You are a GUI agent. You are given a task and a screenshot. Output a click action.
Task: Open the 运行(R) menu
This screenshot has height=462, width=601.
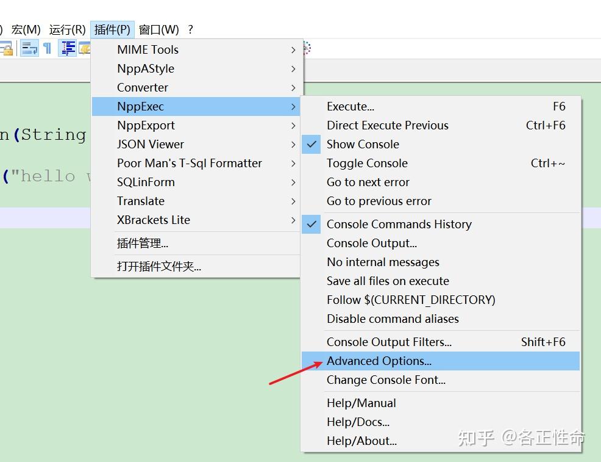click(67, 29)
